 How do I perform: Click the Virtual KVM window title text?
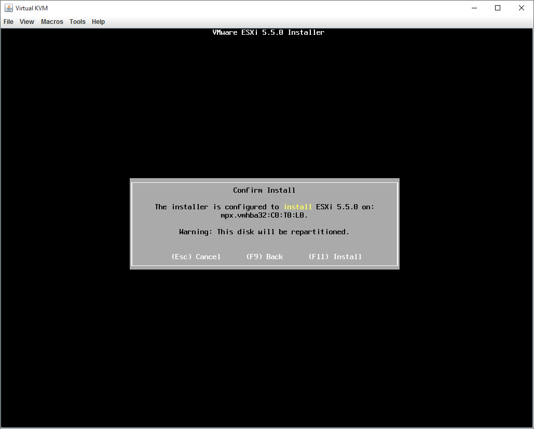pyautogui.click(x=32, y=8)
